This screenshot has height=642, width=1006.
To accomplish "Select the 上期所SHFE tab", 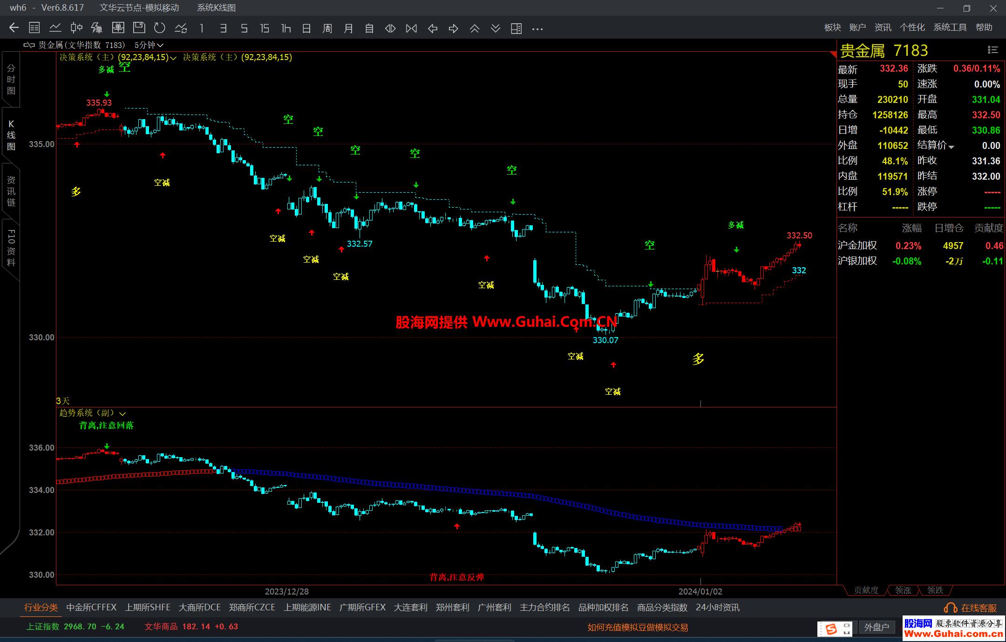I will point(148,608).
